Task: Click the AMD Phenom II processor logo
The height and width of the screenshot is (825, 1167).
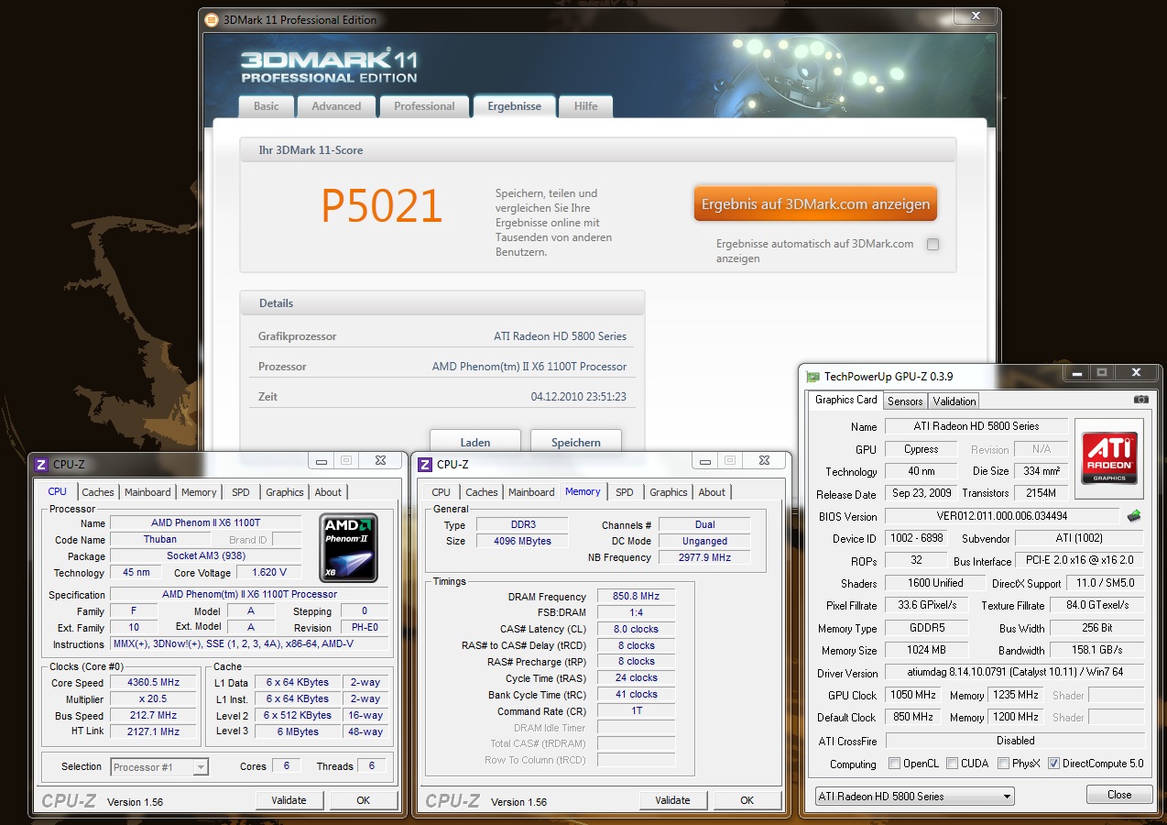Action: click(349, 548)
